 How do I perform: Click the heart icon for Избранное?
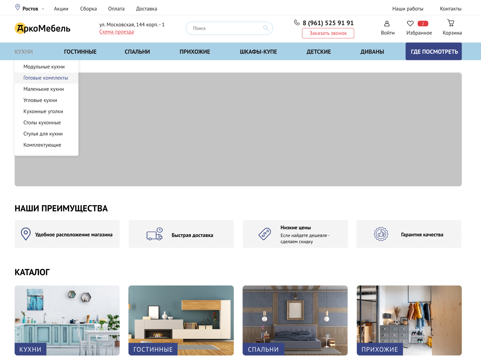point(410,23)
